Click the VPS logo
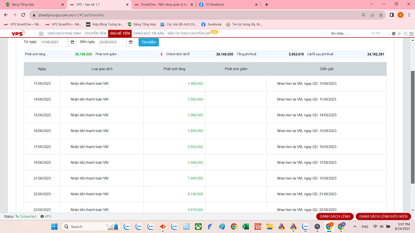The image size is (415, 233). (17, 34)
